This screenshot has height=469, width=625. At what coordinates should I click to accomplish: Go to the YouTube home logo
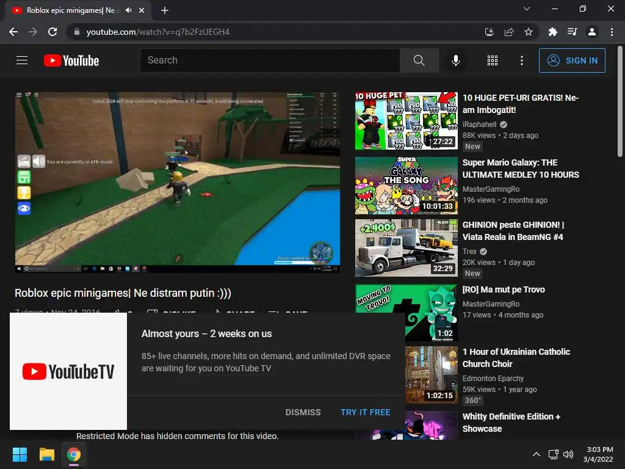tap(71, 60)
